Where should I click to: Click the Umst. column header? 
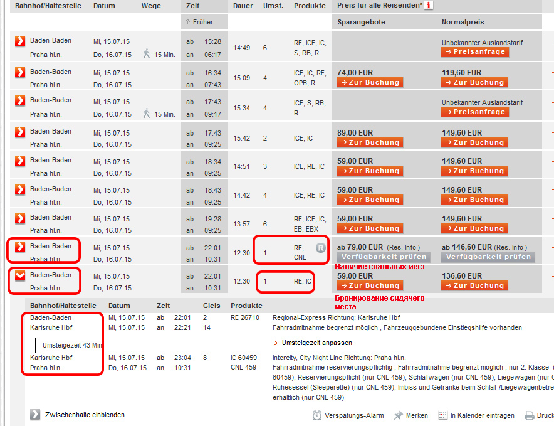(x=273, y=6)
